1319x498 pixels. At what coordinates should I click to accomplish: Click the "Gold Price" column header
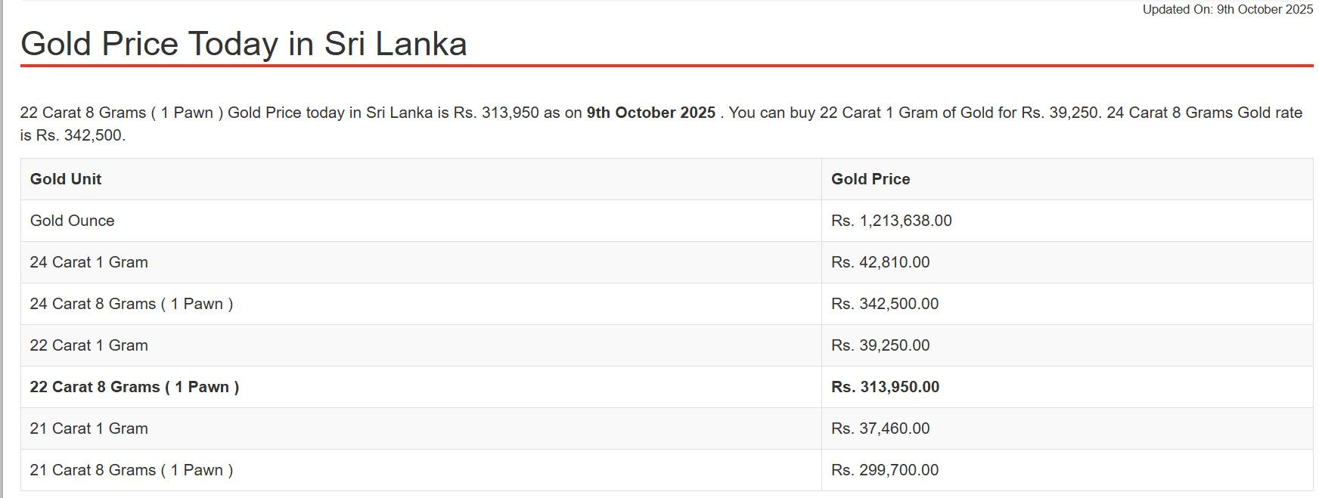[x=871, y=179]
